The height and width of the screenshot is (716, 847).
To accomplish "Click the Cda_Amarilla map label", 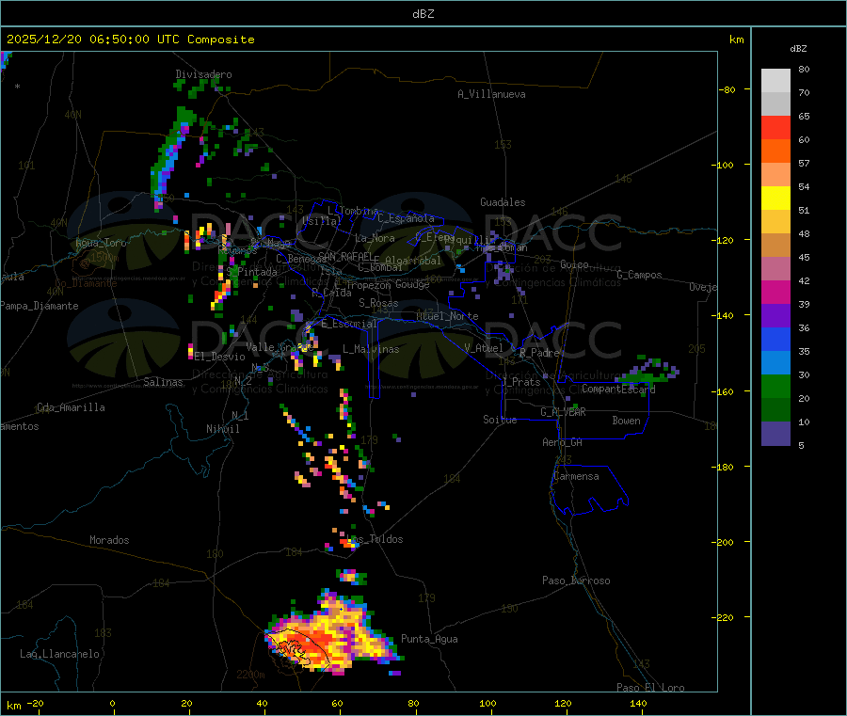I will point(71,407).
